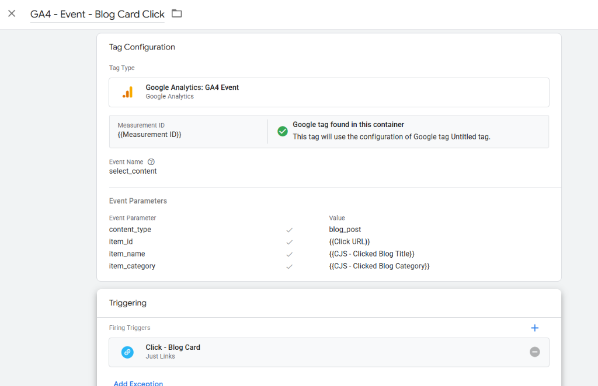Edit the select_content event name
The image size is (598, 386).
(133, 171)
